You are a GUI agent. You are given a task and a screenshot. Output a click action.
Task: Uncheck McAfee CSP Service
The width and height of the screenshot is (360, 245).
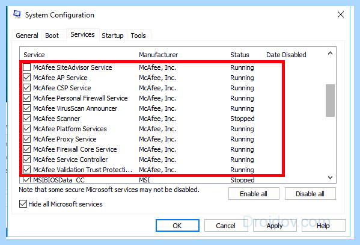click(x=27, y=88)
